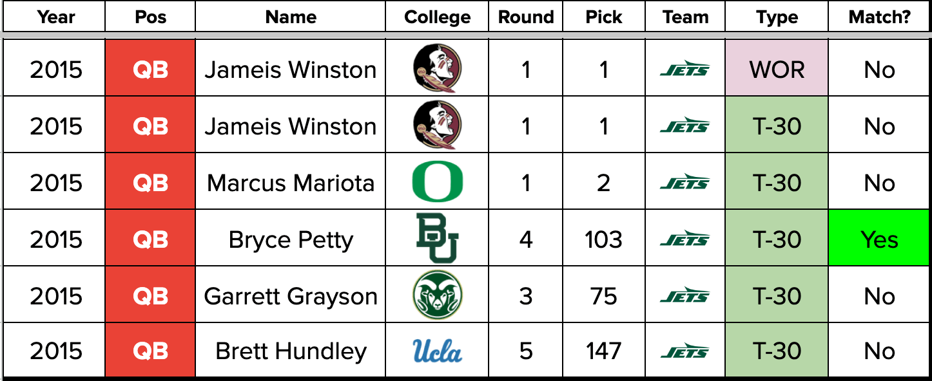932x381 pixels.
Task: Click the Garrett Grayson name cell
Action: (291, 296)
